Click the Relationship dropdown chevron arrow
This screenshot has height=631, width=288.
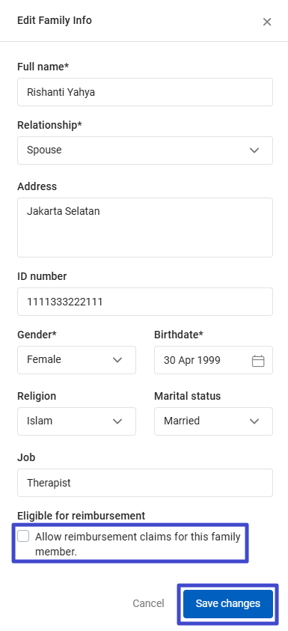(254, 150)
